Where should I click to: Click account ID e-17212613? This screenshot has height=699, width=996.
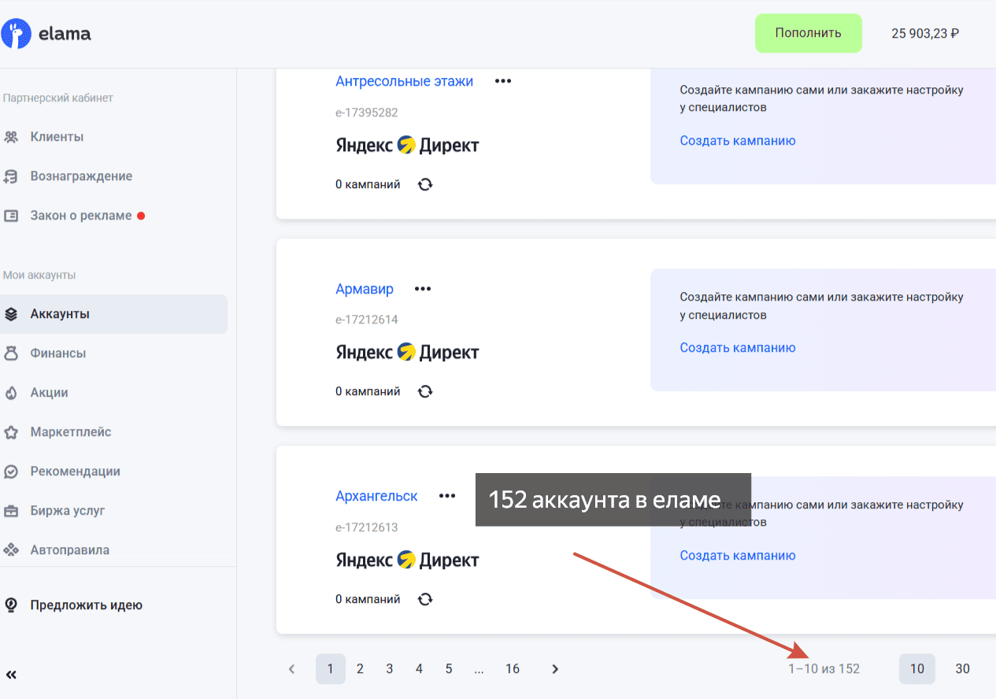(367, 527)
